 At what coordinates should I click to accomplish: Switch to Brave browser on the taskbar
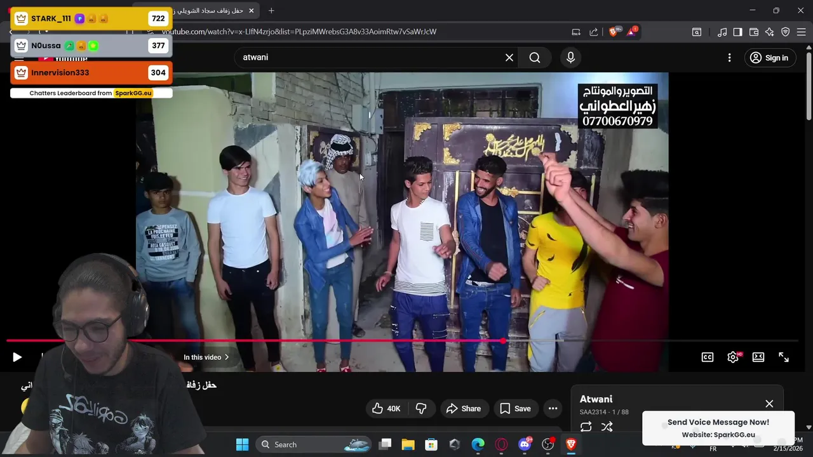point(570,444)
